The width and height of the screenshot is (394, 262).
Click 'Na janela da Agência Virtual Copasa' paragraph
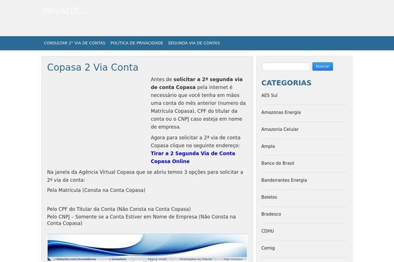(145, 176)
